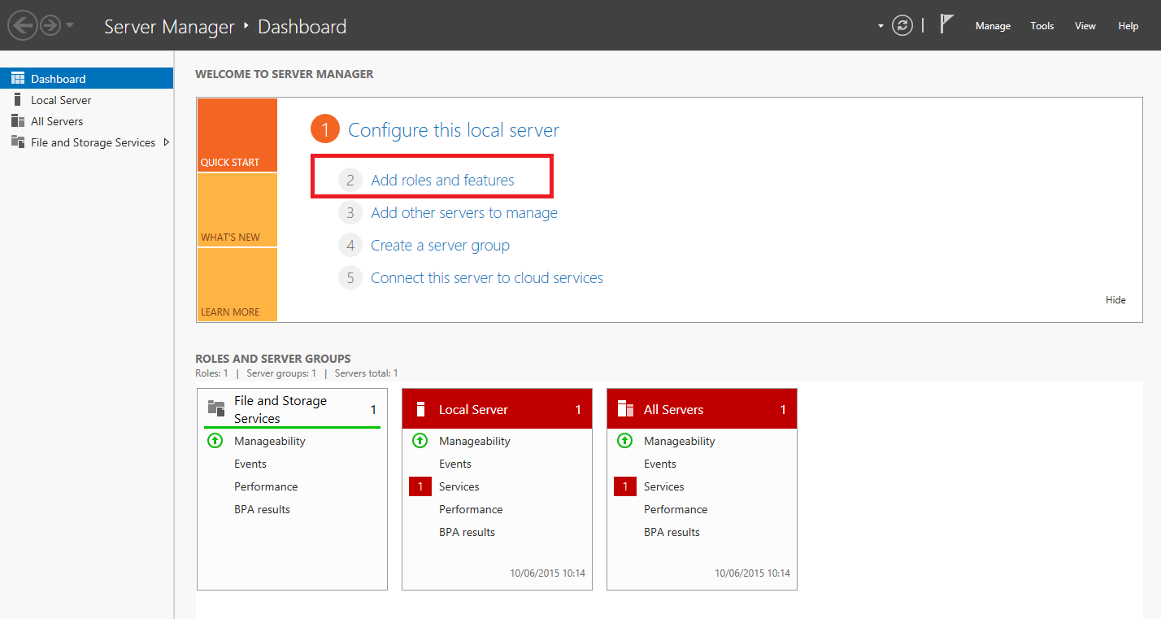Open the Help menu
1161x619 pixels.
pyautogui.click(x=1128, y=26)
